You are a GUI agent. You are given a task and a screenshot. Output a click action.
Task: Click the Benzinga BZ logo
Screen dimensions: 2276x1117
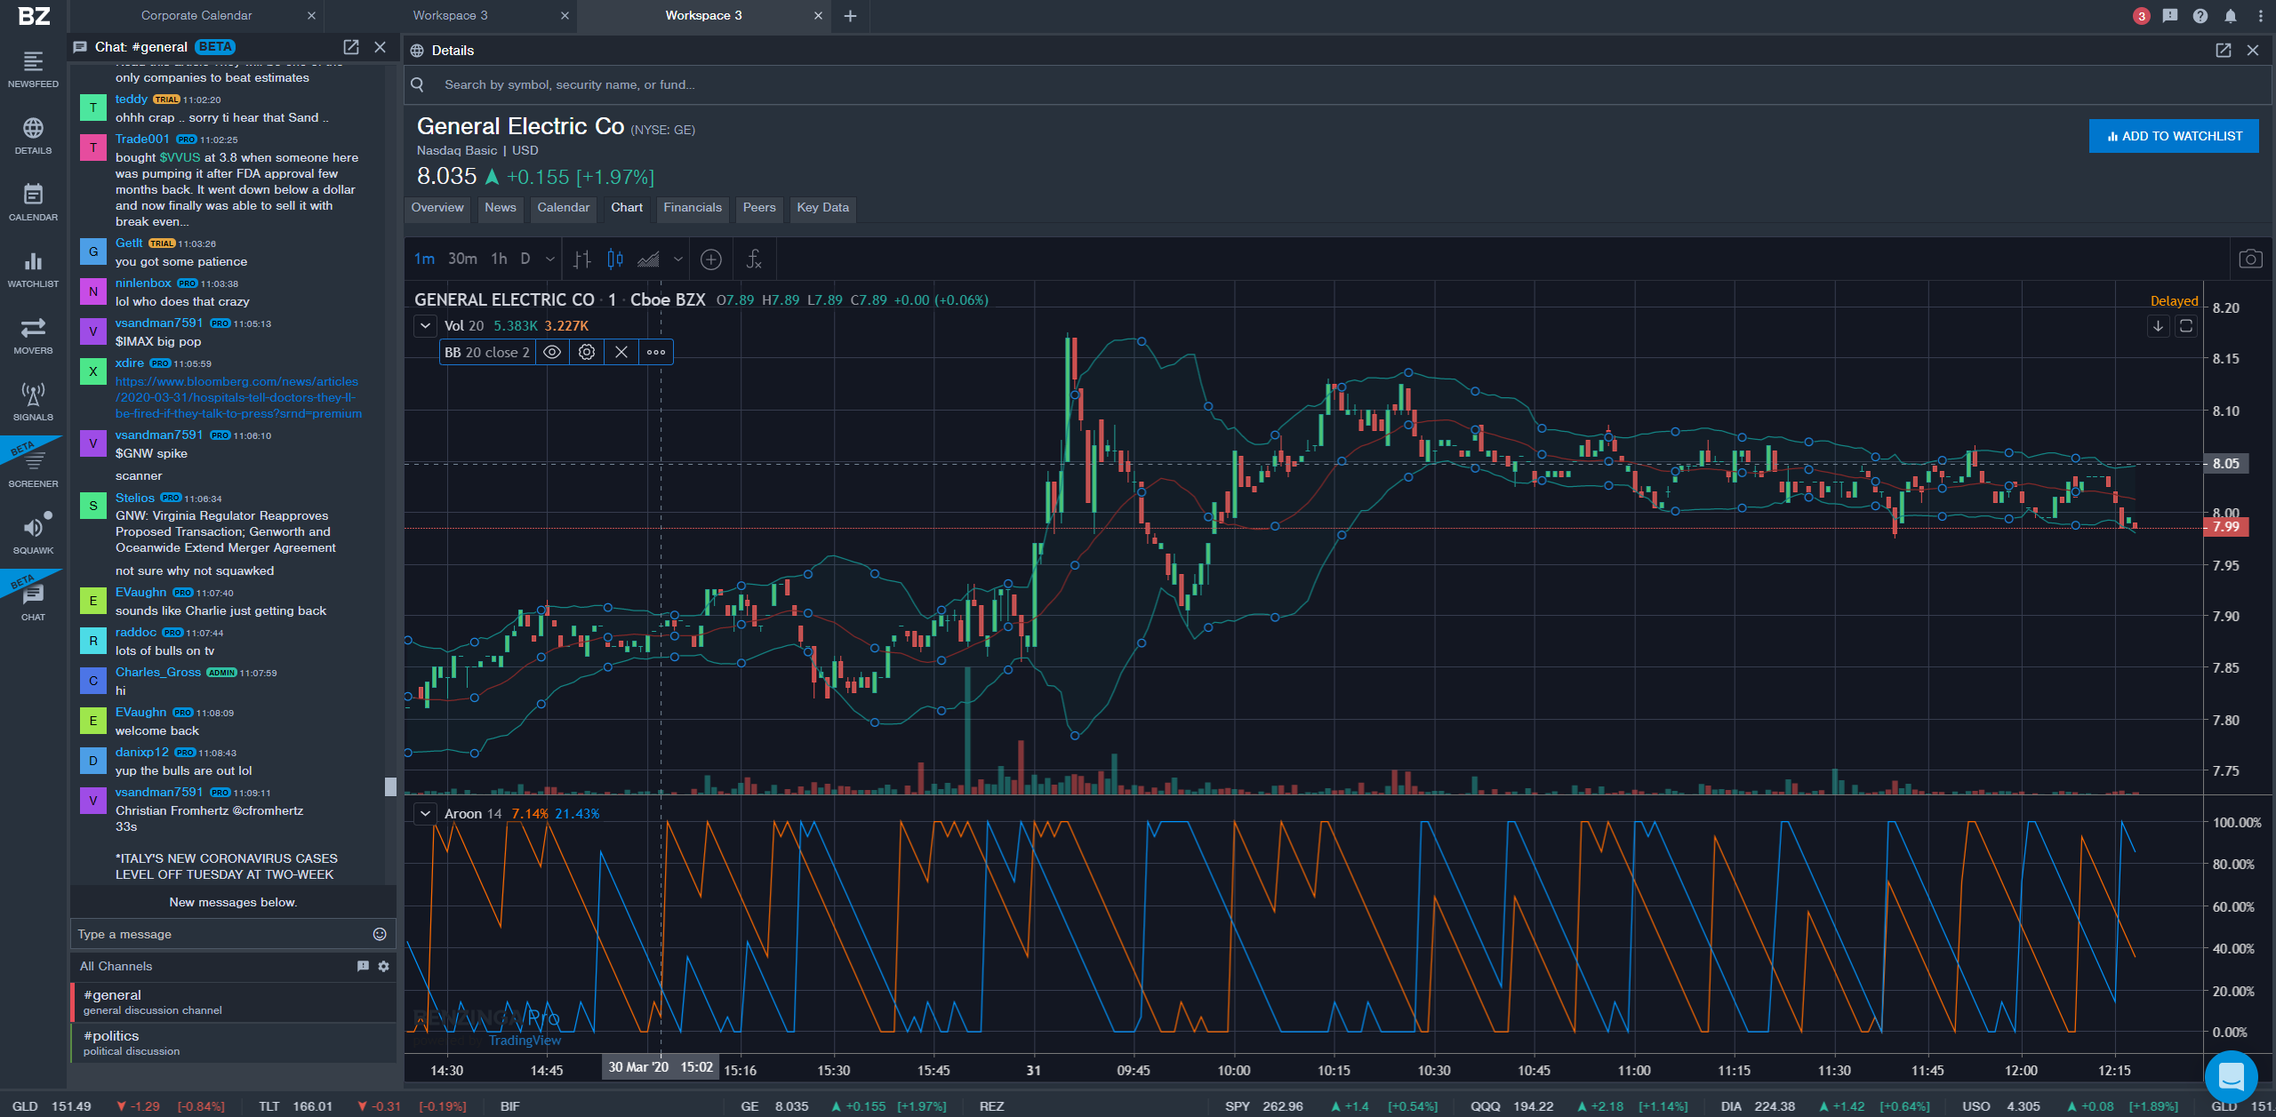[34, 16]
